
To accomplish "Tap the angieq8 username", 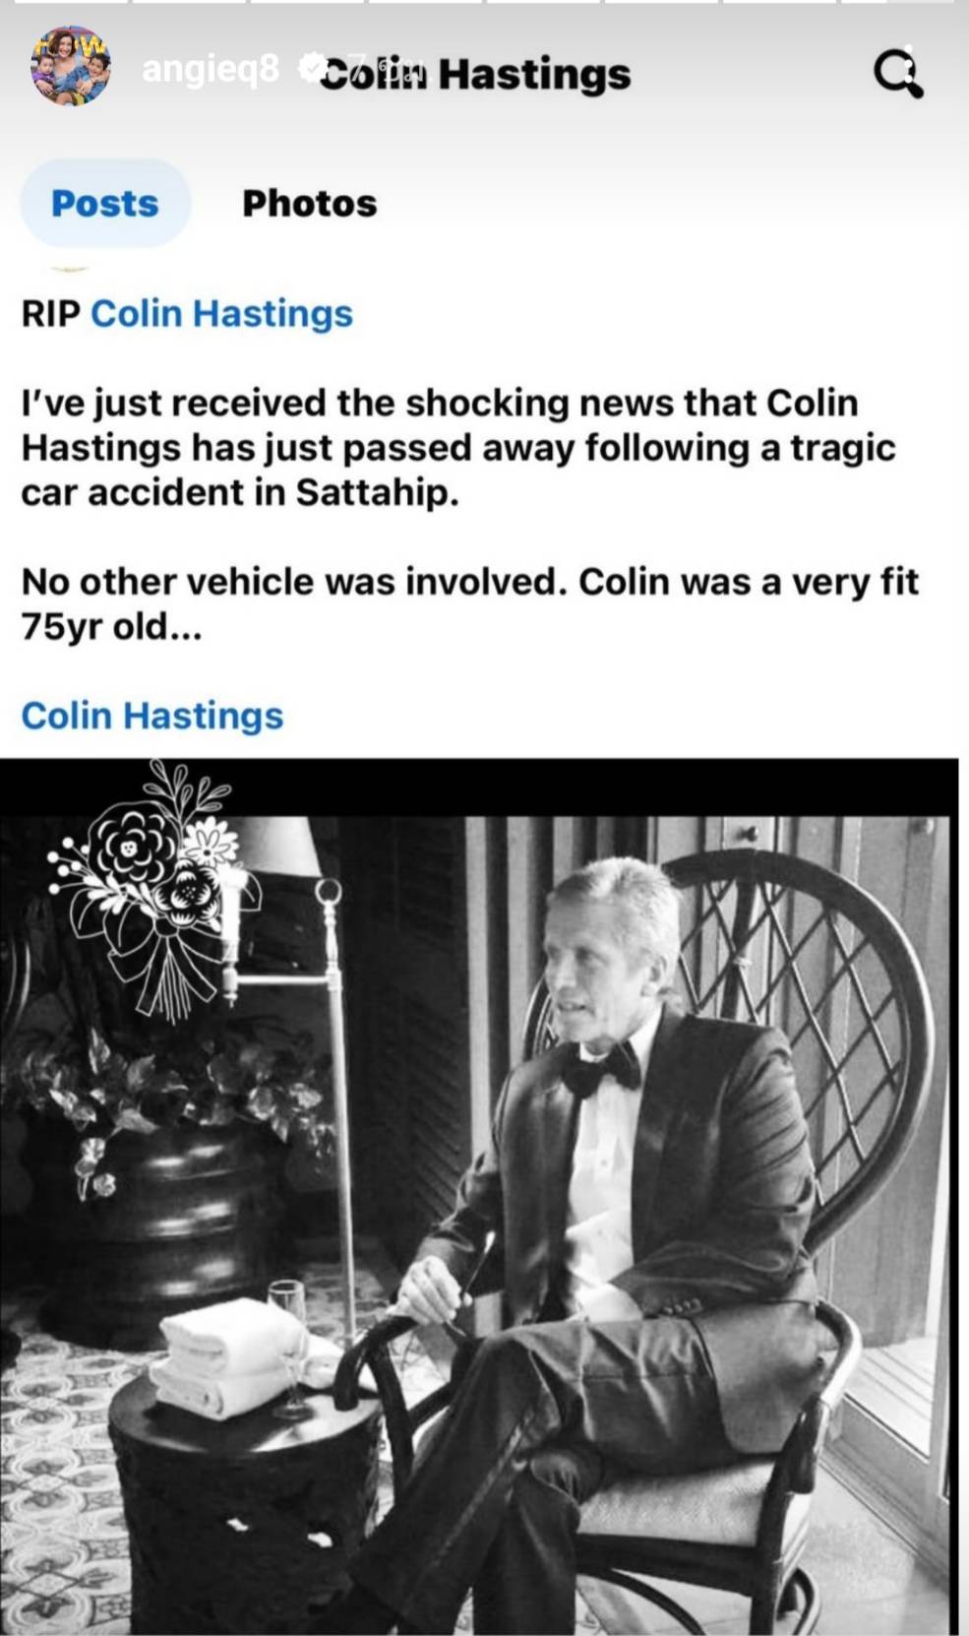I will pyautogui.click(x=212, y=68).
